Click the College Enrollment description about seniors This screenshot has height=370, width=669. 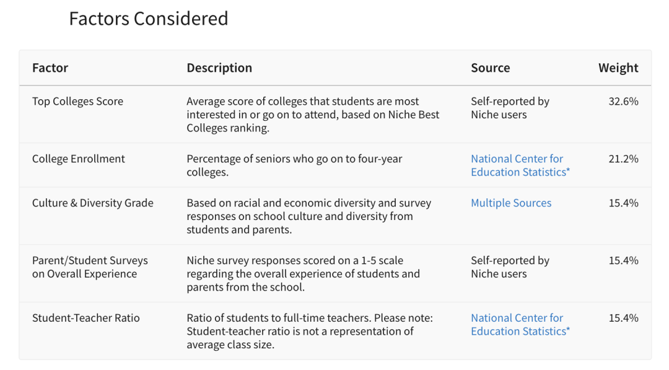(294, 165)
